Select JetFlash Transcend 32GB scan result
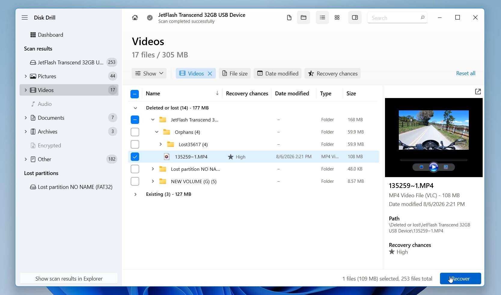 (69, 62)
